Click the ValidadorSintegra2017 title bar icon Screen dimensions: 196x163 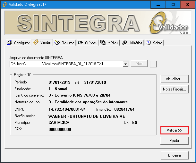(5, 4)
